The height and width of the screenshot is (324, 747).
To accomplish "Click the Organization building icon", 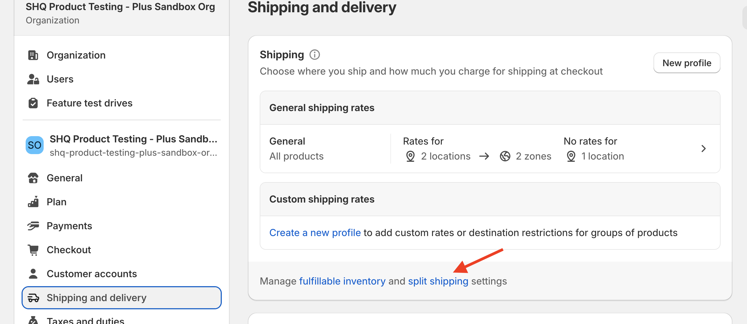I will click(33, 55).
